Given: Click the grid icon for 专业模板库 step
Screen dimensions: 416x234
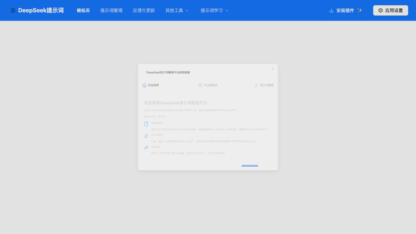Looking at the screenshot, I should point(201,85).
